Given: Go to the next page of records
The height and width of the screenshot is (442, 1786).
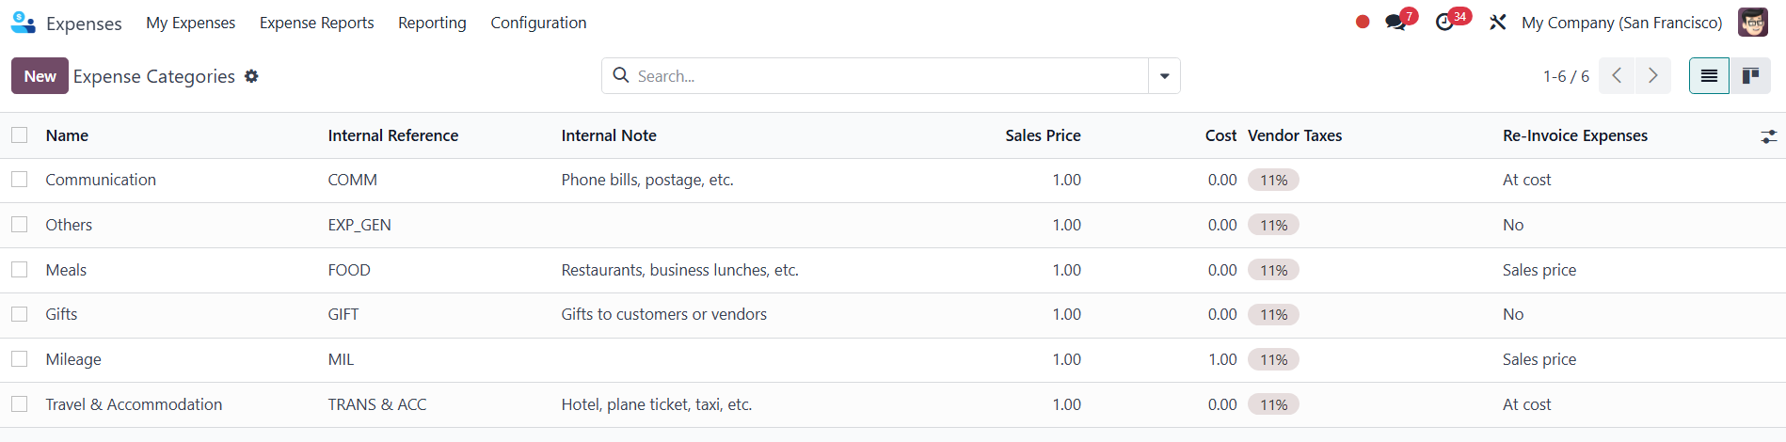Looking at the screenshot, I should tap(1653, 76).
